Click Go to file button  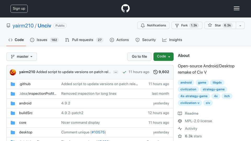point(139,57)
